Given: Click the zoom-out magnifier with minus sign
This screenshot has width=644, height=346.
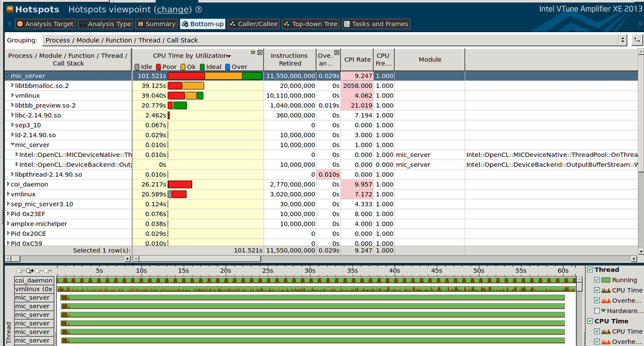Looking at the screenshot, I should coord(39,271).
